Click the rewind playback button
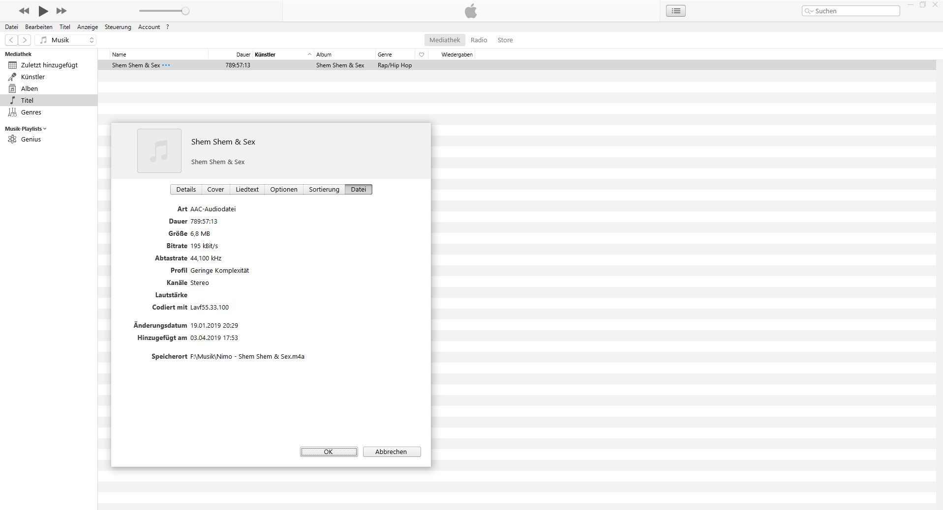This screenshot has width=943, height=510. (x=24, y=11)
